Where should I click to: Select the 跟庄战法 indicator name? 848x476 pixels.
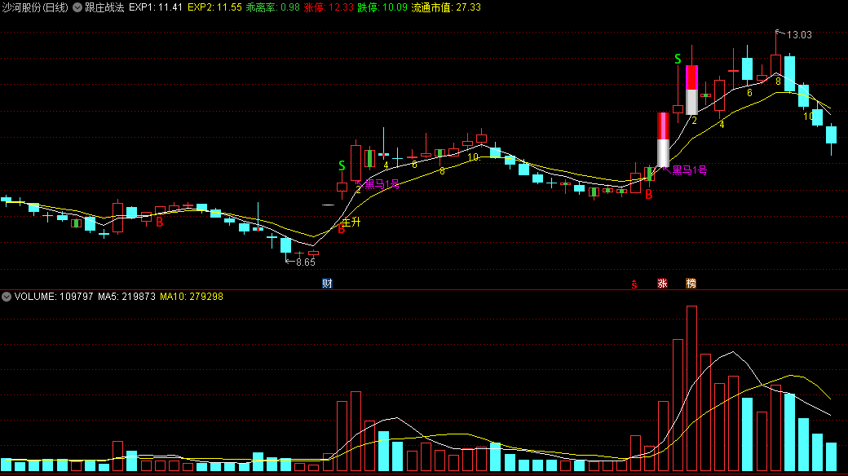coord(104,7)
